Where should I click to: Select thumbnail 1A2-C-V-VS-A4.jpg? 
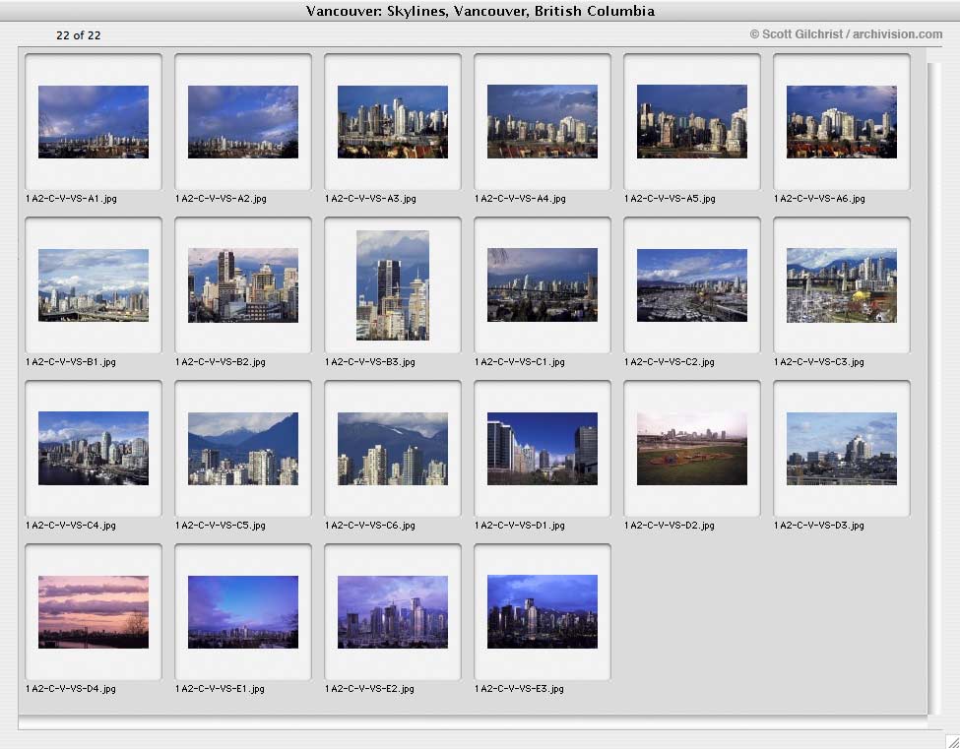point(543,122)
